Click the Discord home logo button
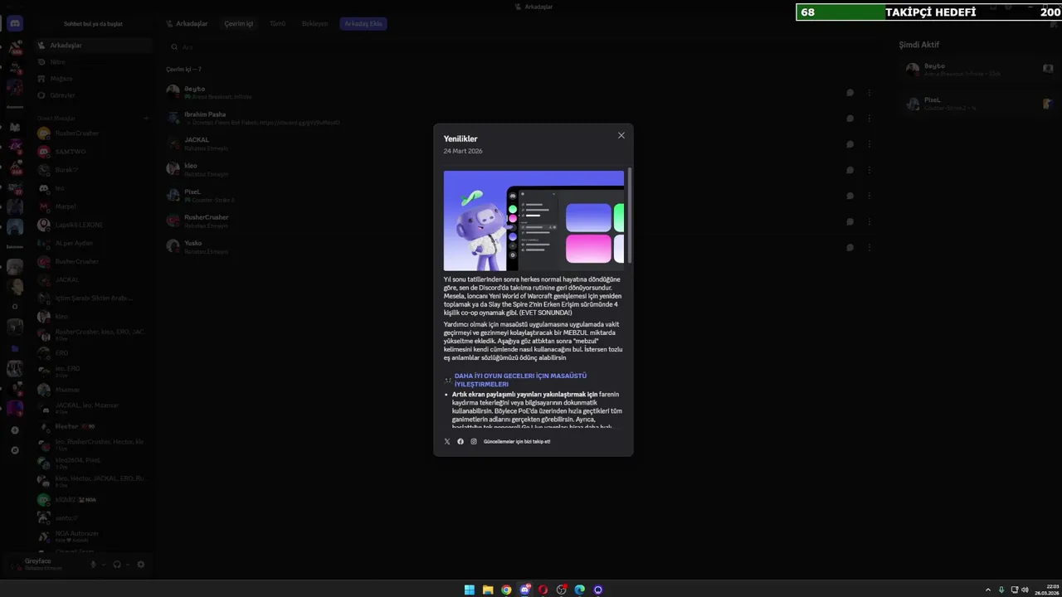The width and height of the screenshot is (1062, 597). click(x=15, y=24)
